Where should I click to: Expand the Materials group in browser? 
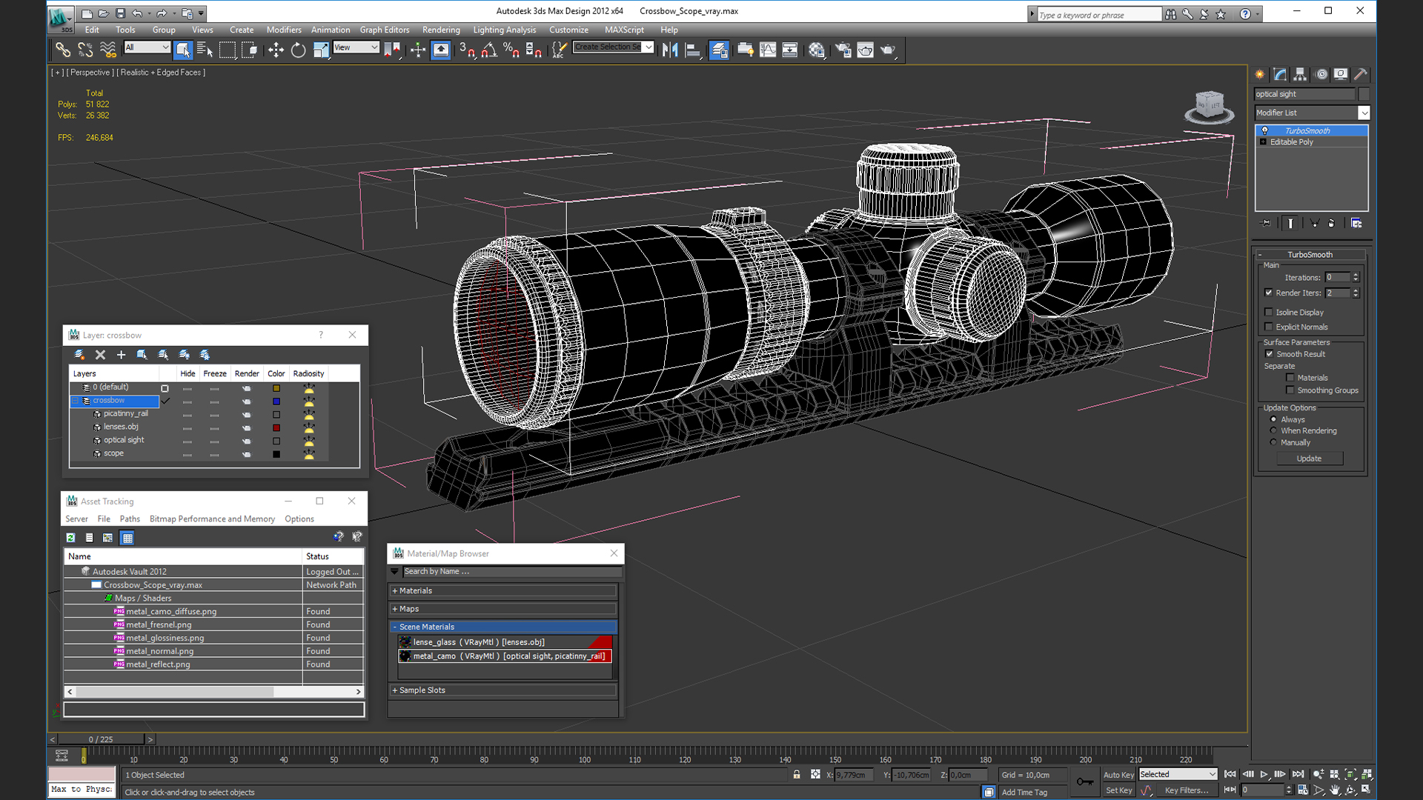395,591
